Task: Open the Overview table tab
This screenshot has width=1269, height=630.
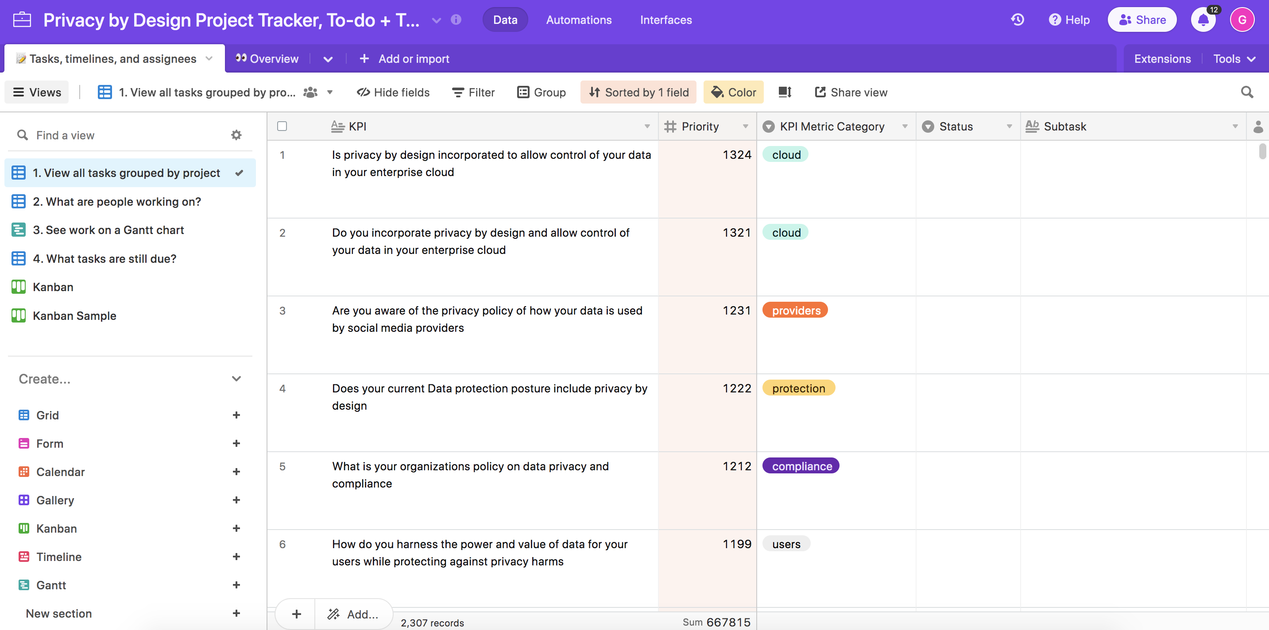Action: [x=267, y=58]
